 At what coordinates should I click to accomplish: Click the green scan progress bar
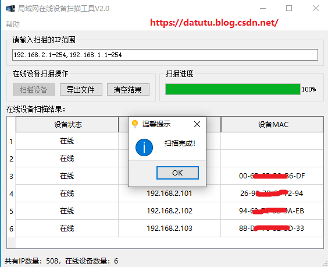coord(233,89)
